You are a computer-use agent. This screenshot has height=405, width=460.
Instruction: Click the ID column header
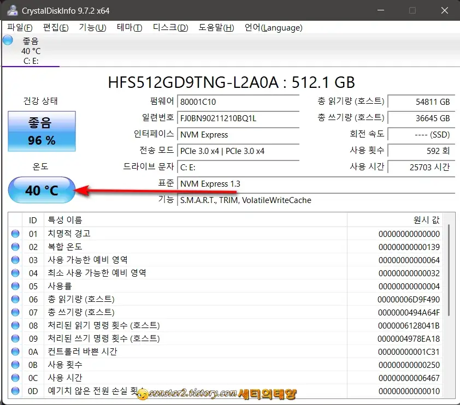[33, 220]
